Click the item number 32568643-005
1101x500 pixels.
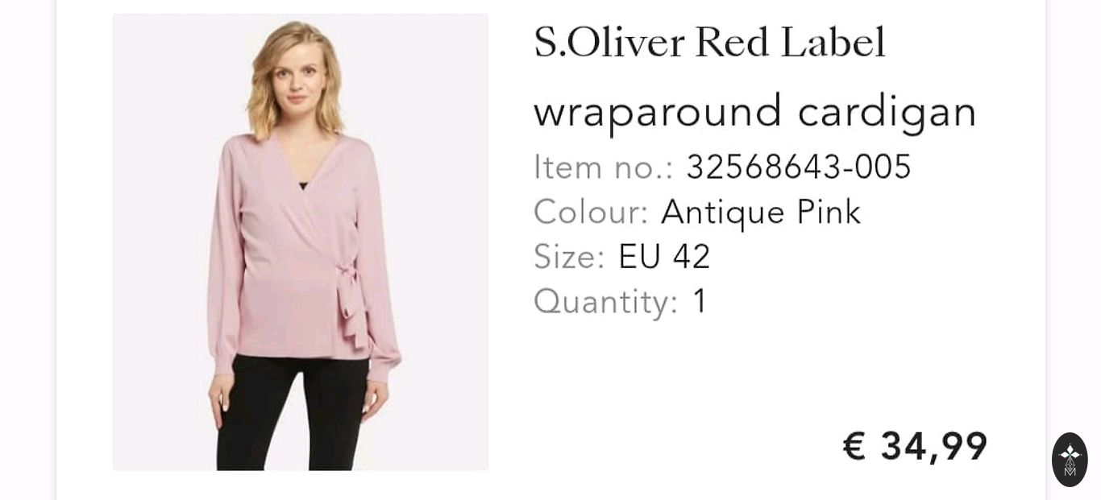pos(799,167)
